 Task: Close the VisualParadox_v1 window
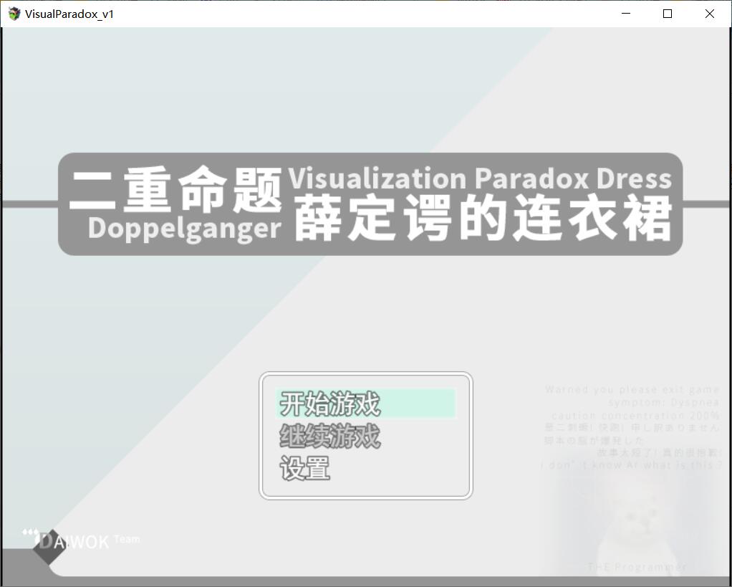(x=710, y=14)
